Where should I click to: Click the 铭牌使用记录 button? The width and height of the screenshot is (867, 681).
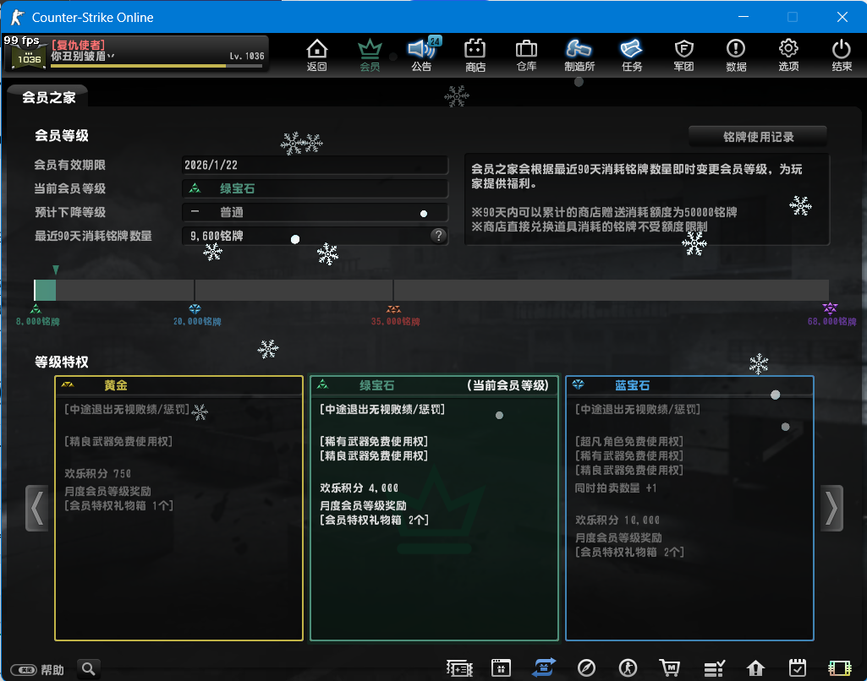tap(758, 136)
